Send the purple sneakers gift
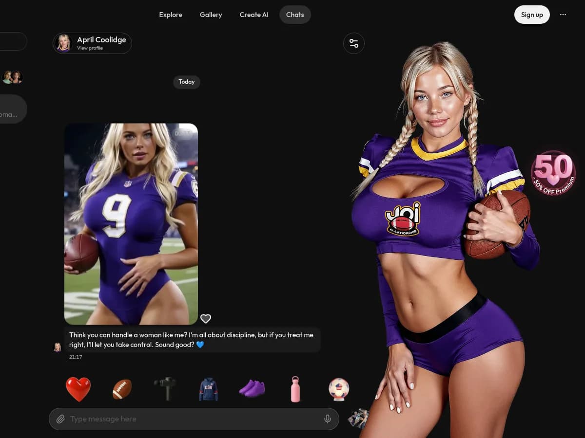The height and width of the screenshot is (438, 585). pyautogui.click(x=252, y=388)
